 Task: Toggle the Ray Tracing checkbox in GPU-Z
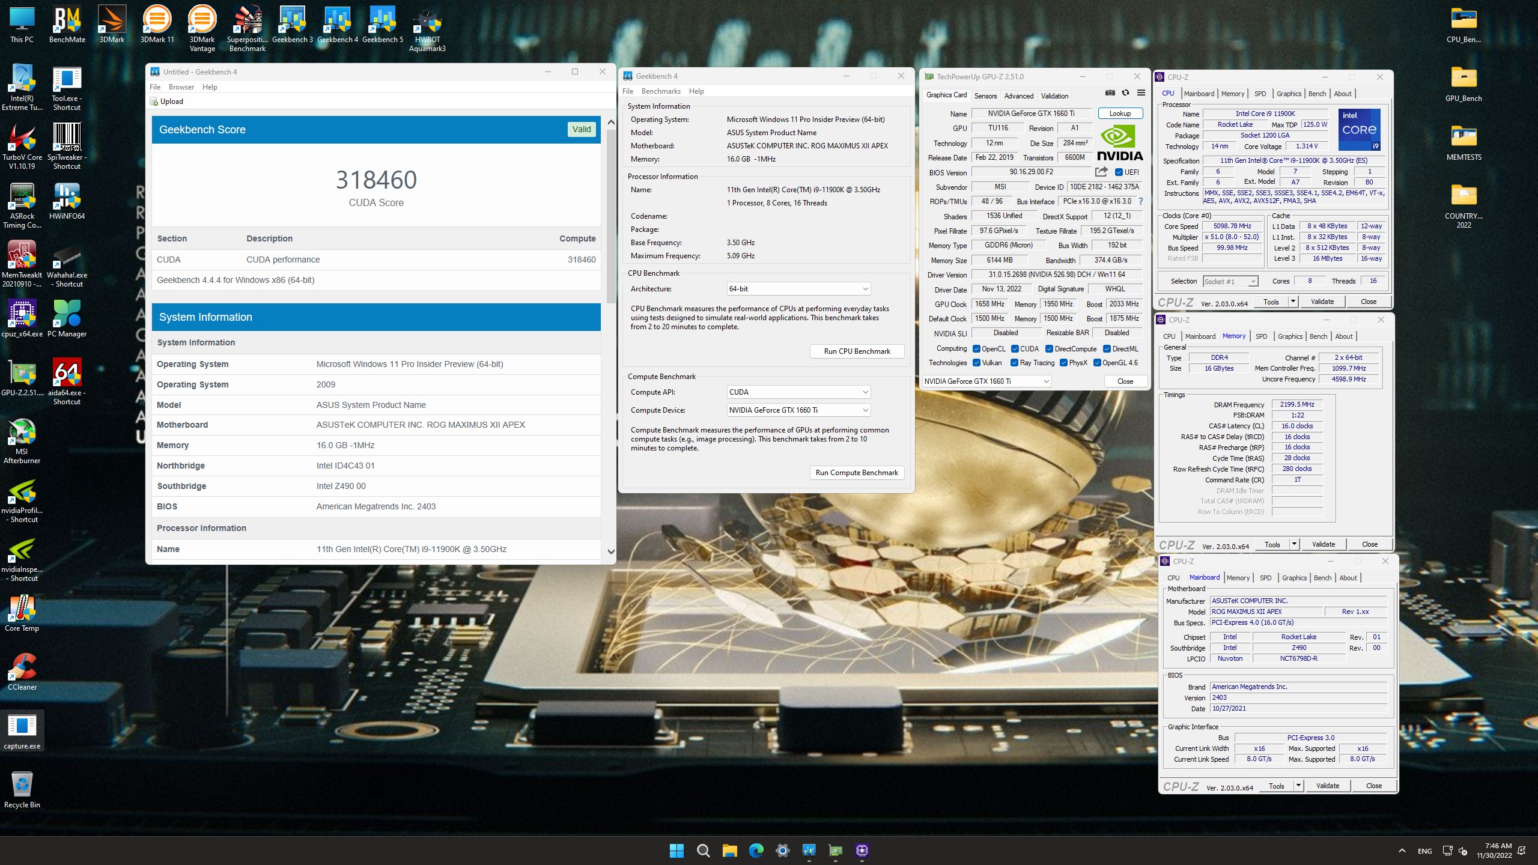coord(1014,363)
